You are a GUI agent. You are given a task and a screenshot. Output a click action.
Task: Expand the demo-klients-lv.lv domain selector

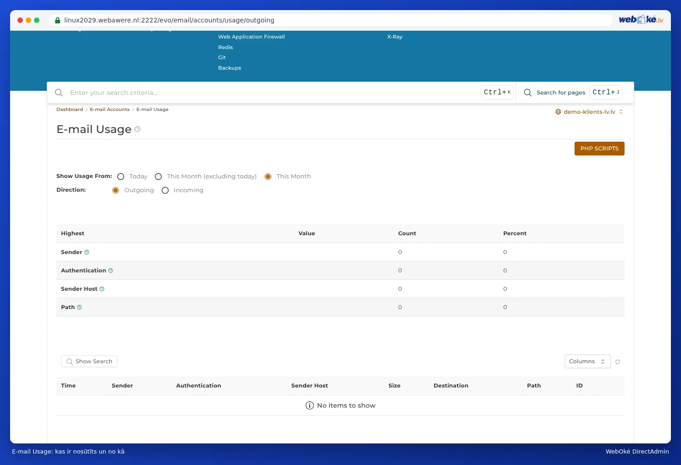click(x=589, y=112)
